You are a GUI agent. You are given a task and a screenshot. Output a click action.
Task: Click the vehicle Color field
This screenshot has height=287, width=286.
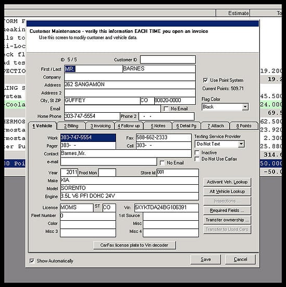pyautogui.click(x=88, y=224)
